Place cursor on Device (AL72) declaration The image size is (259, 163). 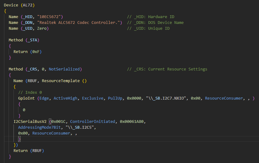coord(19,5)
